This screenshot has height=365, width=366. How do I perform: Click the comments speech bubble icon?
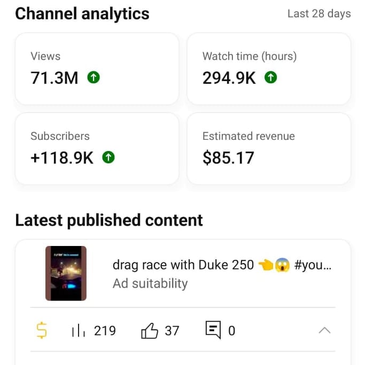[x=213, y=331]
